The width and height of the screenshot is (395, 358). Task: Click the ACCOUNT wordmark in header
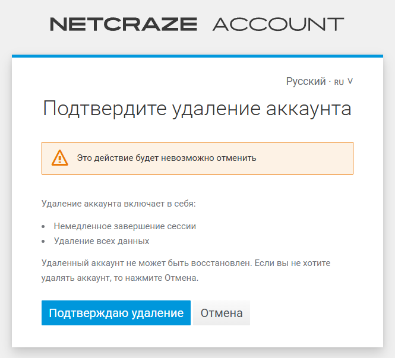click(x=278, y=24)
